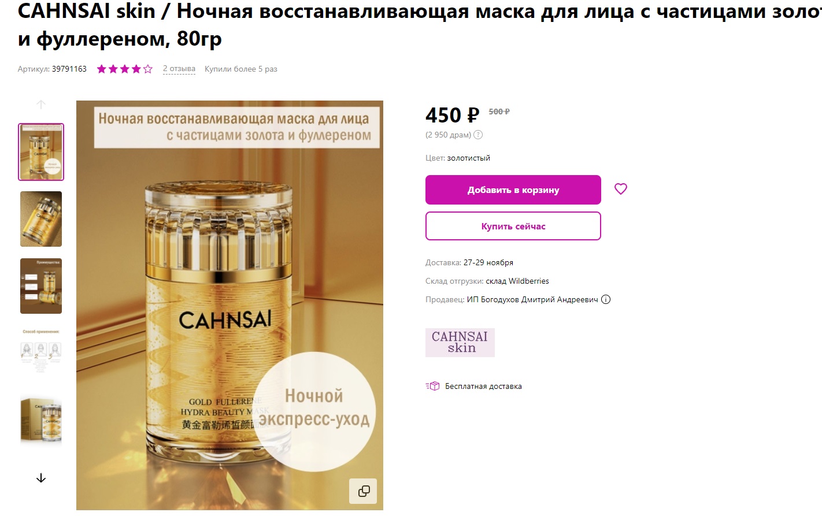Select fourth thumbnail showing application method
This screenshot has height=516, width=822.
point(41,352)
